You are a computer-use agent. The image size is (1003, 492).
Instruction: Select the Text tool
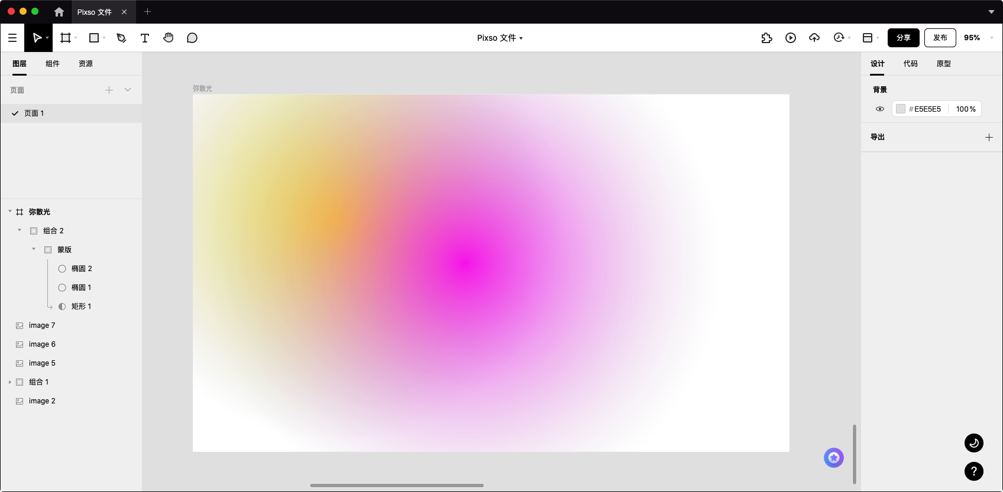pos(145,38)
